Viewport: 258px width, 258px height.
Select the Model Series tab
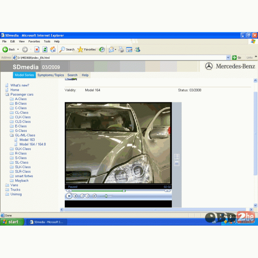(x=24, y=75)
